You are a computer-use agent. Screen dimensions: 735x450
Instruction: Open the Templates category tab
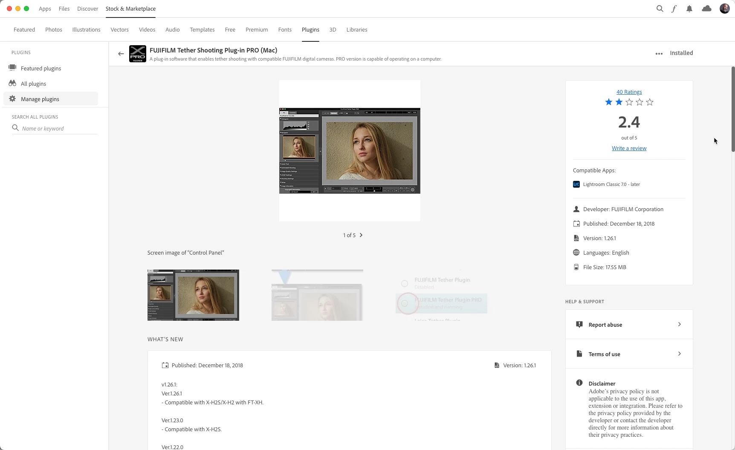click(202, 29)
